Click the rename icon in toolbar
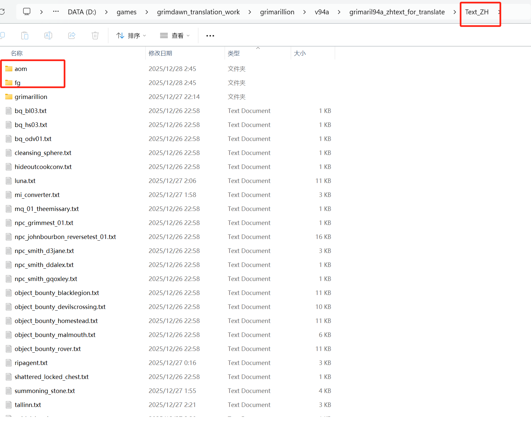 (x=48, y=35)
